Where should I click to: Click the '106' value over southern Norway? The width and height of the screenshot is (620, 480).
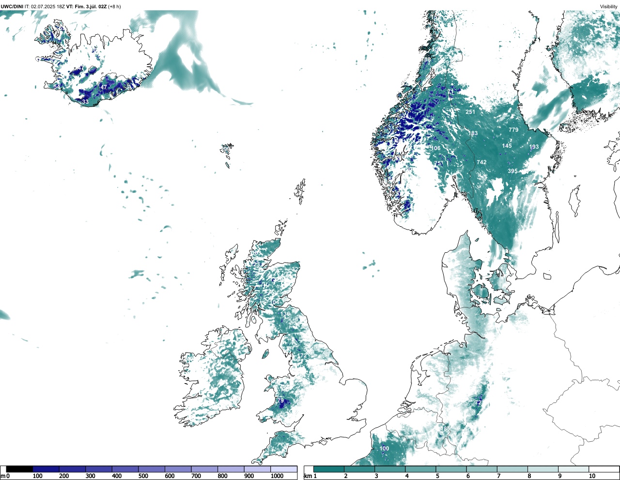pos(436,149)
